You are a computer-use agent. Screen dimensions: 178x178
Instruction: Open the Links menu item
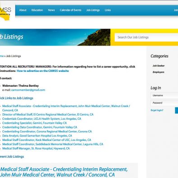click(x=108, y=10)
